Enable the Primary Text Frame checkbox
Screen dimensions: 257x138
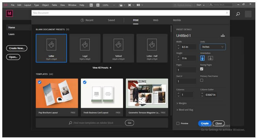[202, 80]
